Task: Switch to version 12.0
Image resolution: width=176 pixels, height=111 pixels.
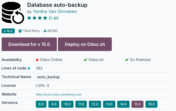Action: click(95, 104)
